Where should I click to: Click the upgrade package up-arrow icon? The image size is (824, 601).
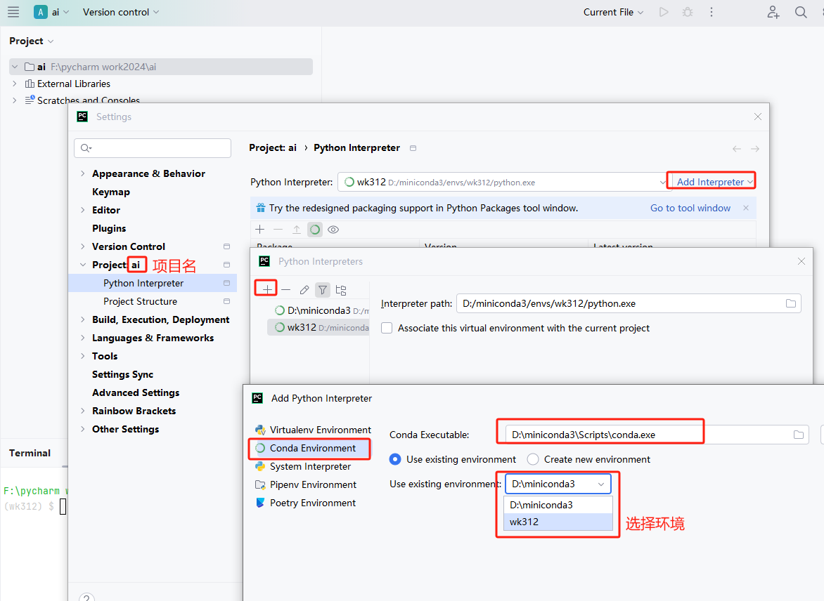297,230
